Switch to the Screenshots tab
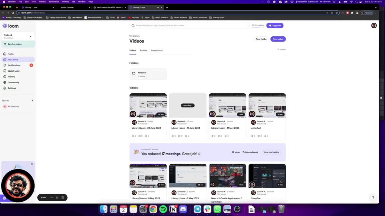The image size is (385, 216). click(157, 50)
